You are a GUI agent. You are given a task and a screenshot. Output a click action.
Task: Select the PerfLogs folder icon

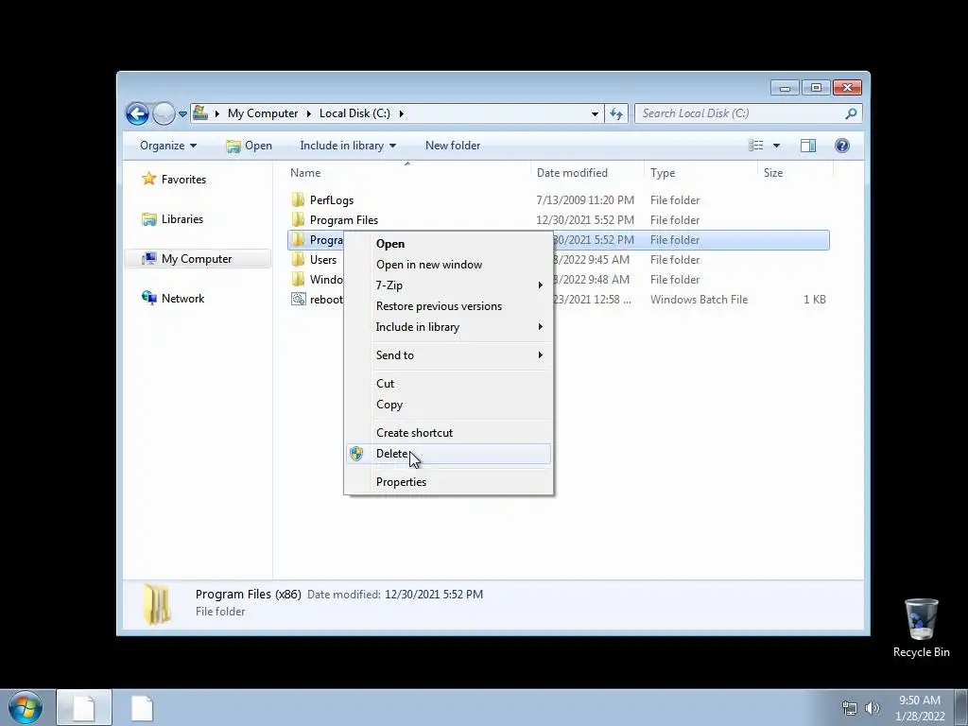(x=298, y=200)
